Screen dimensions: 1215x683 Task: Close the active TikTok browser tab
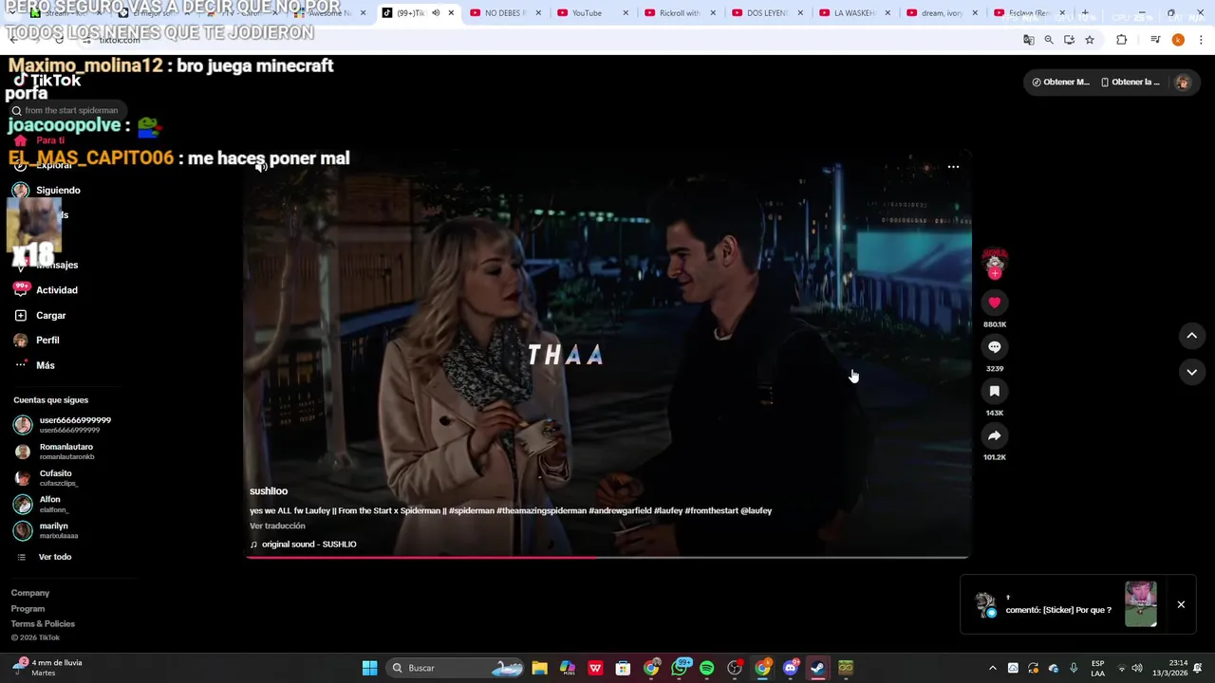pos(451,13)
